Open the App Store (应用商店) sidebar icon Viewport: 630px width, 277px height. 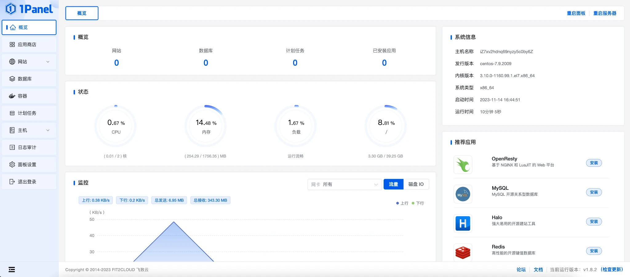pos(12,45)
